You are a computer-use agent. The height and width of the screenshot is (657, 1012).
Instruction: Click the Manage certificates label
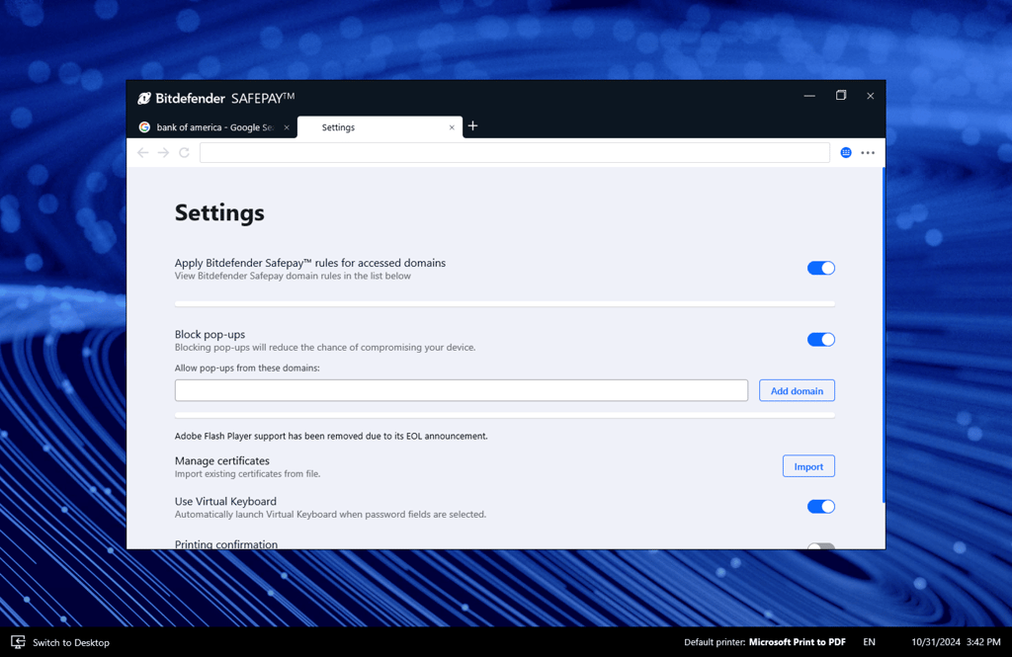[222, 460]
